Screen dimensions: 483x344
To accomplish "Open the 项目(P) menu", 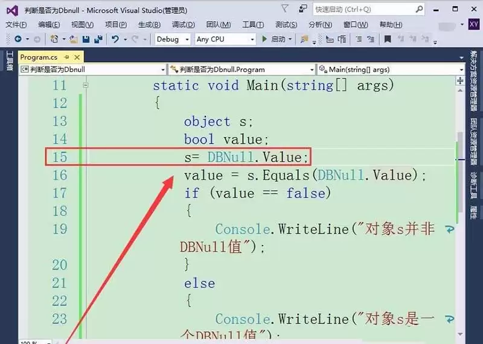I will click(x=116, y=25).
